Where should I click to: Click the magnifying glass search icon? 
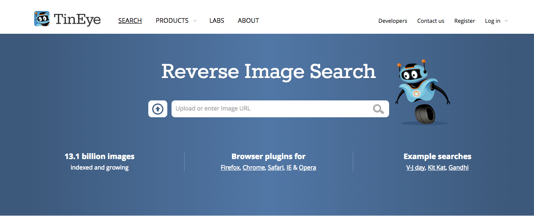[x=378, y=109]
